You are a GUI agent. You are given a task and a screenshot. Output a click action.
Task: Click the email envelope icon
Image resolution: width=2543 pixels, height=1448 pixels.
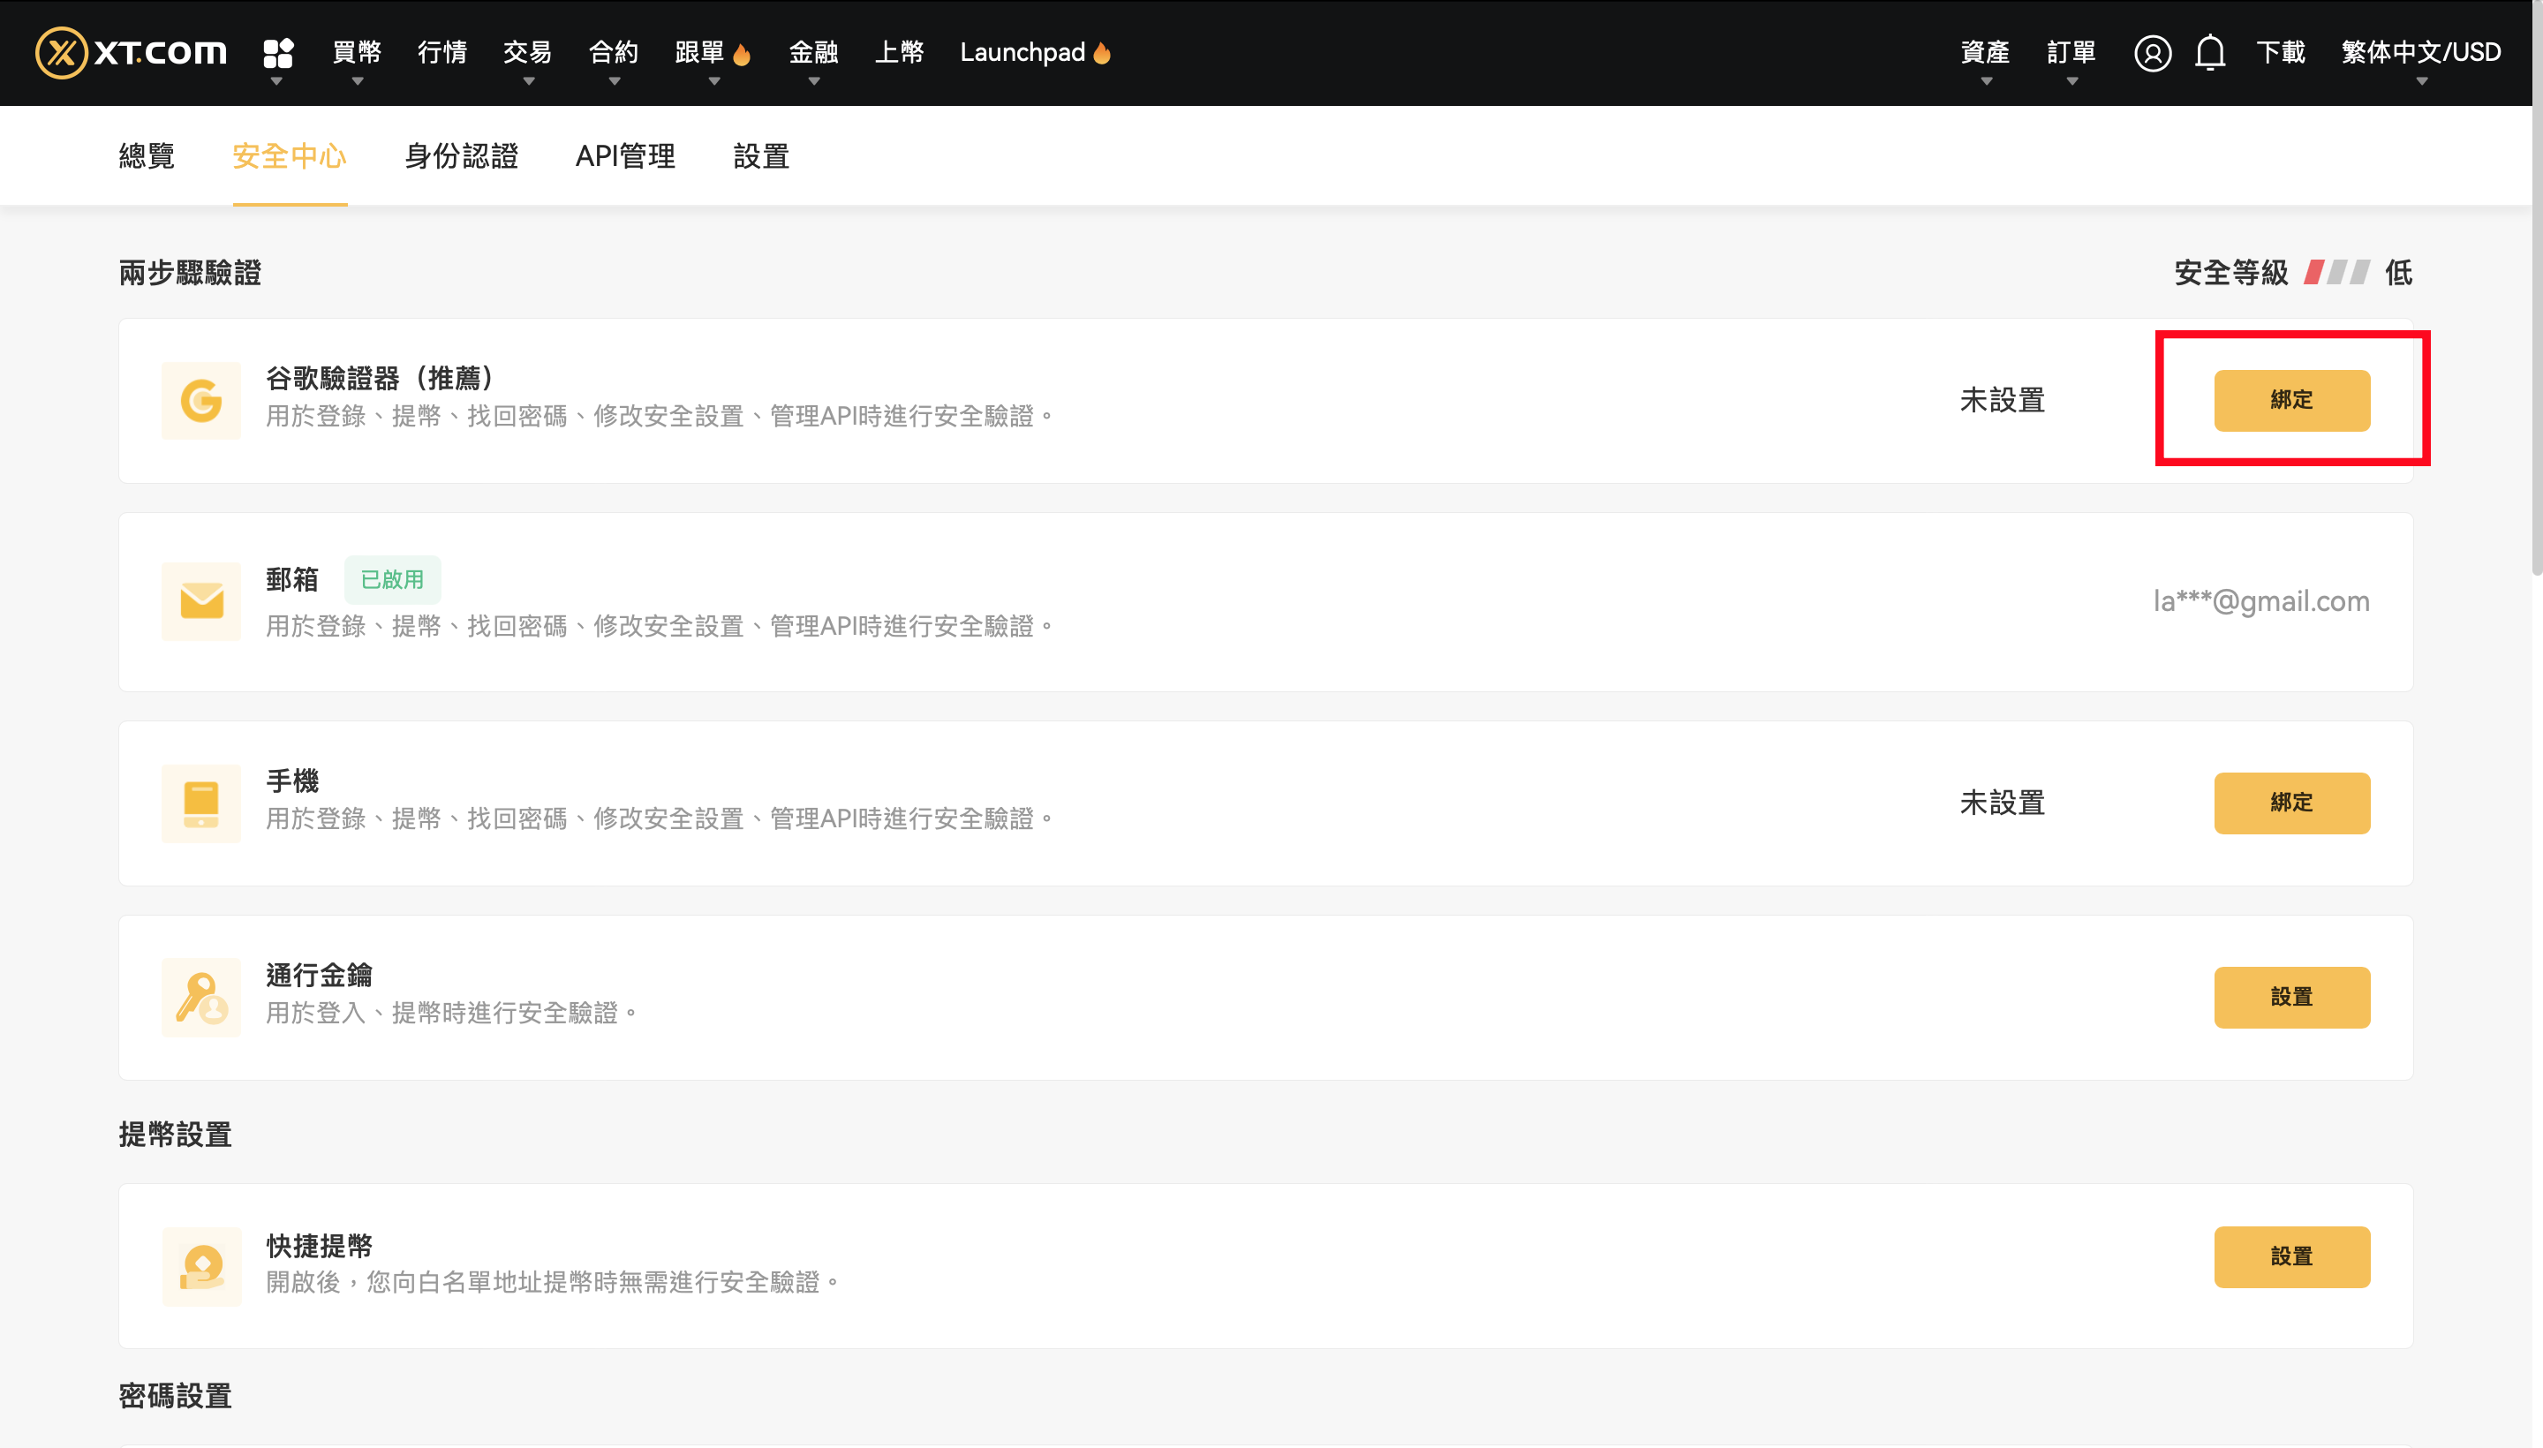[201, 601]
